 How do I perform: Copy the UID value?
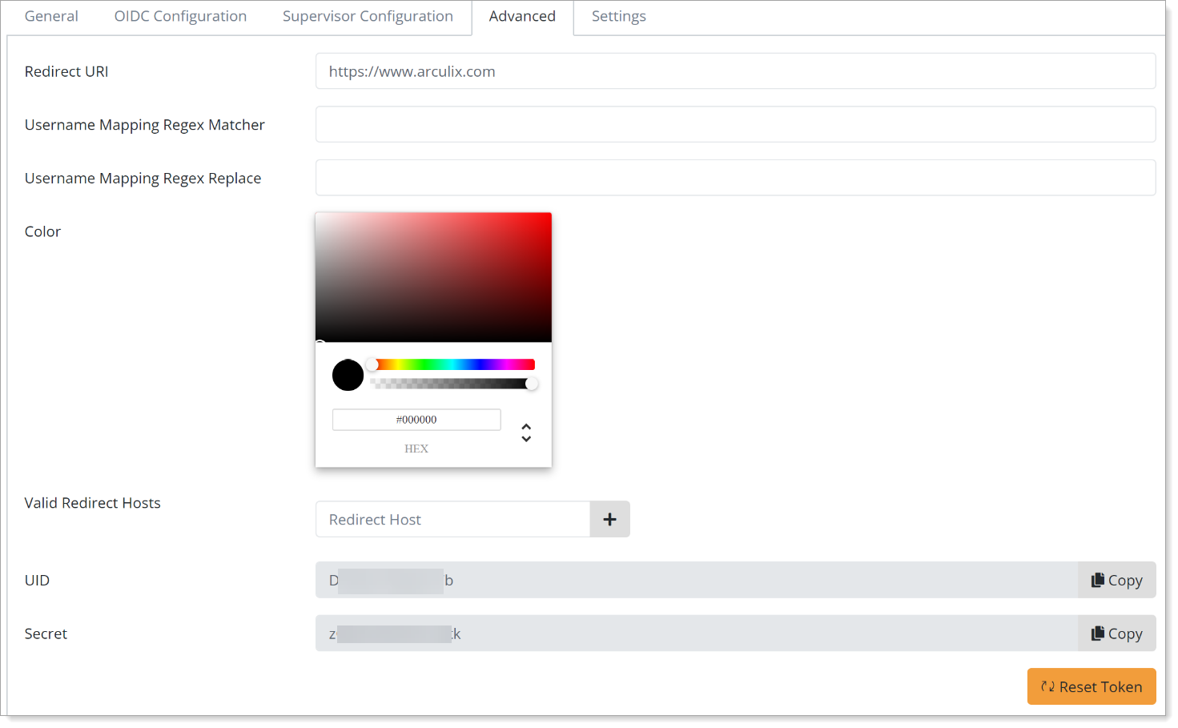(1116, 580)
